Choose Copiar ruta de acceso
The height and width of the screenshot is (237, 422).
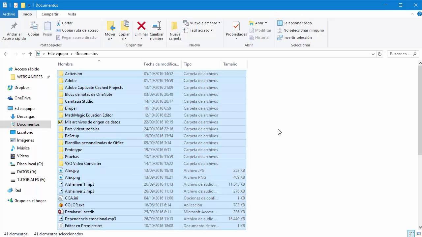click(x=77, y=30)
